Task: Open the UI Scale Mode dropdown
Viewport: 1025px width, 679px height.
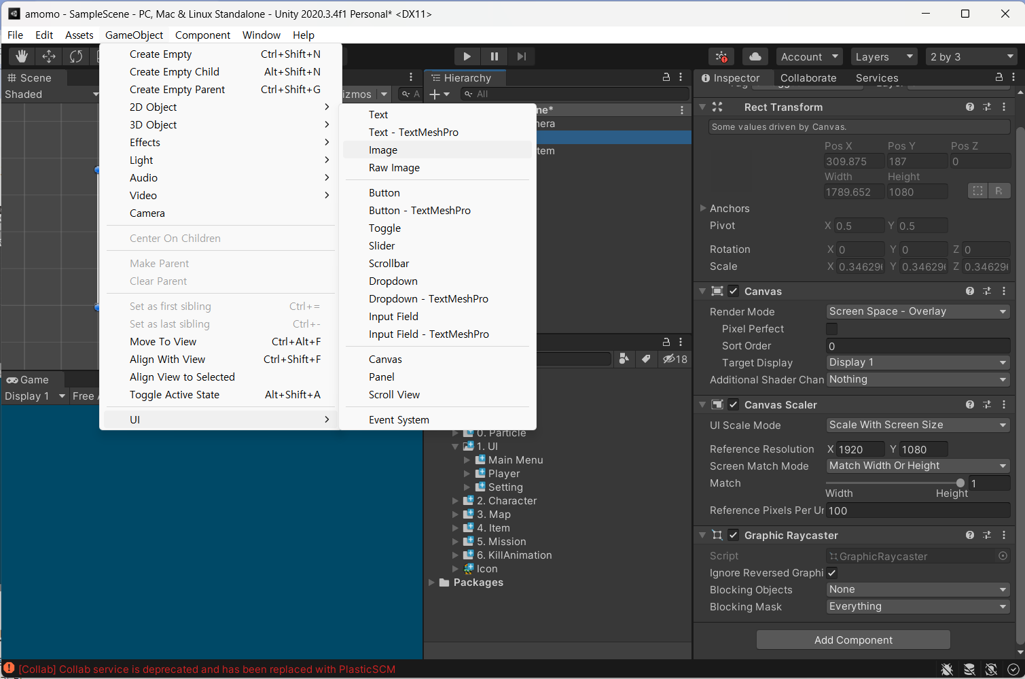Action: (918, 425)
